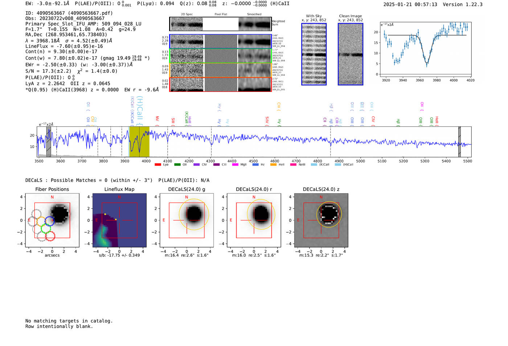508x346 pixels.
Task: Open the Fiber Positions image
Action: click(x=52, y=220)
